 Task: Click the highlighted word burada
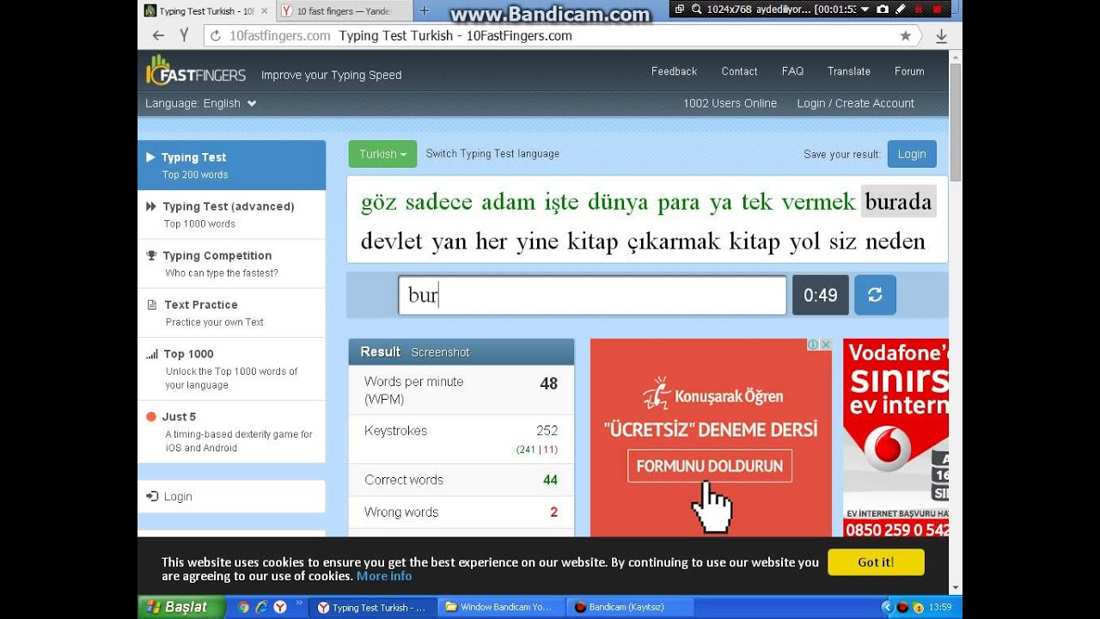[x=898, y=202]
